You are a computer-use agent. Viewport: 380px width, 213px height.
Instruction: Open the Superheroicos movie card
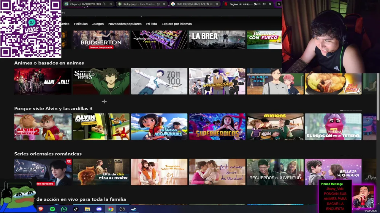pos(217,127)
